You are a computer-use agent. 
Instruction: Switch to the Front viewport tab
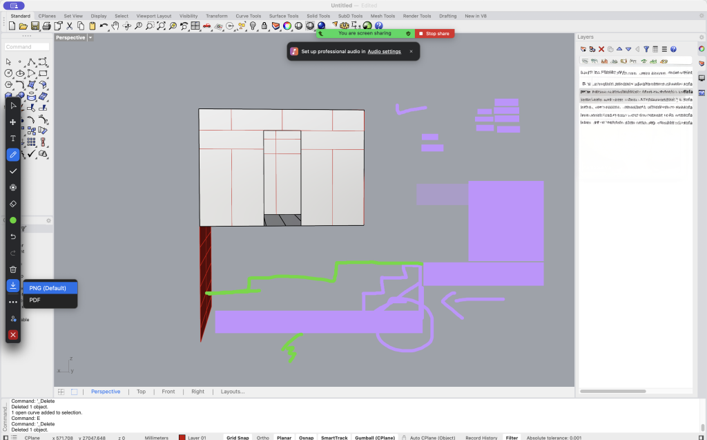point(168,392)
